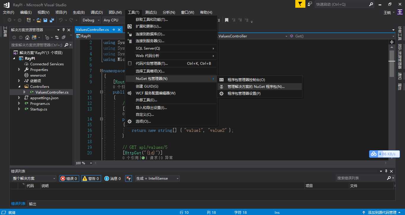Screen dimensions: 405x215
Task: Pin the Error List panel
Action: tap(386, 171)
